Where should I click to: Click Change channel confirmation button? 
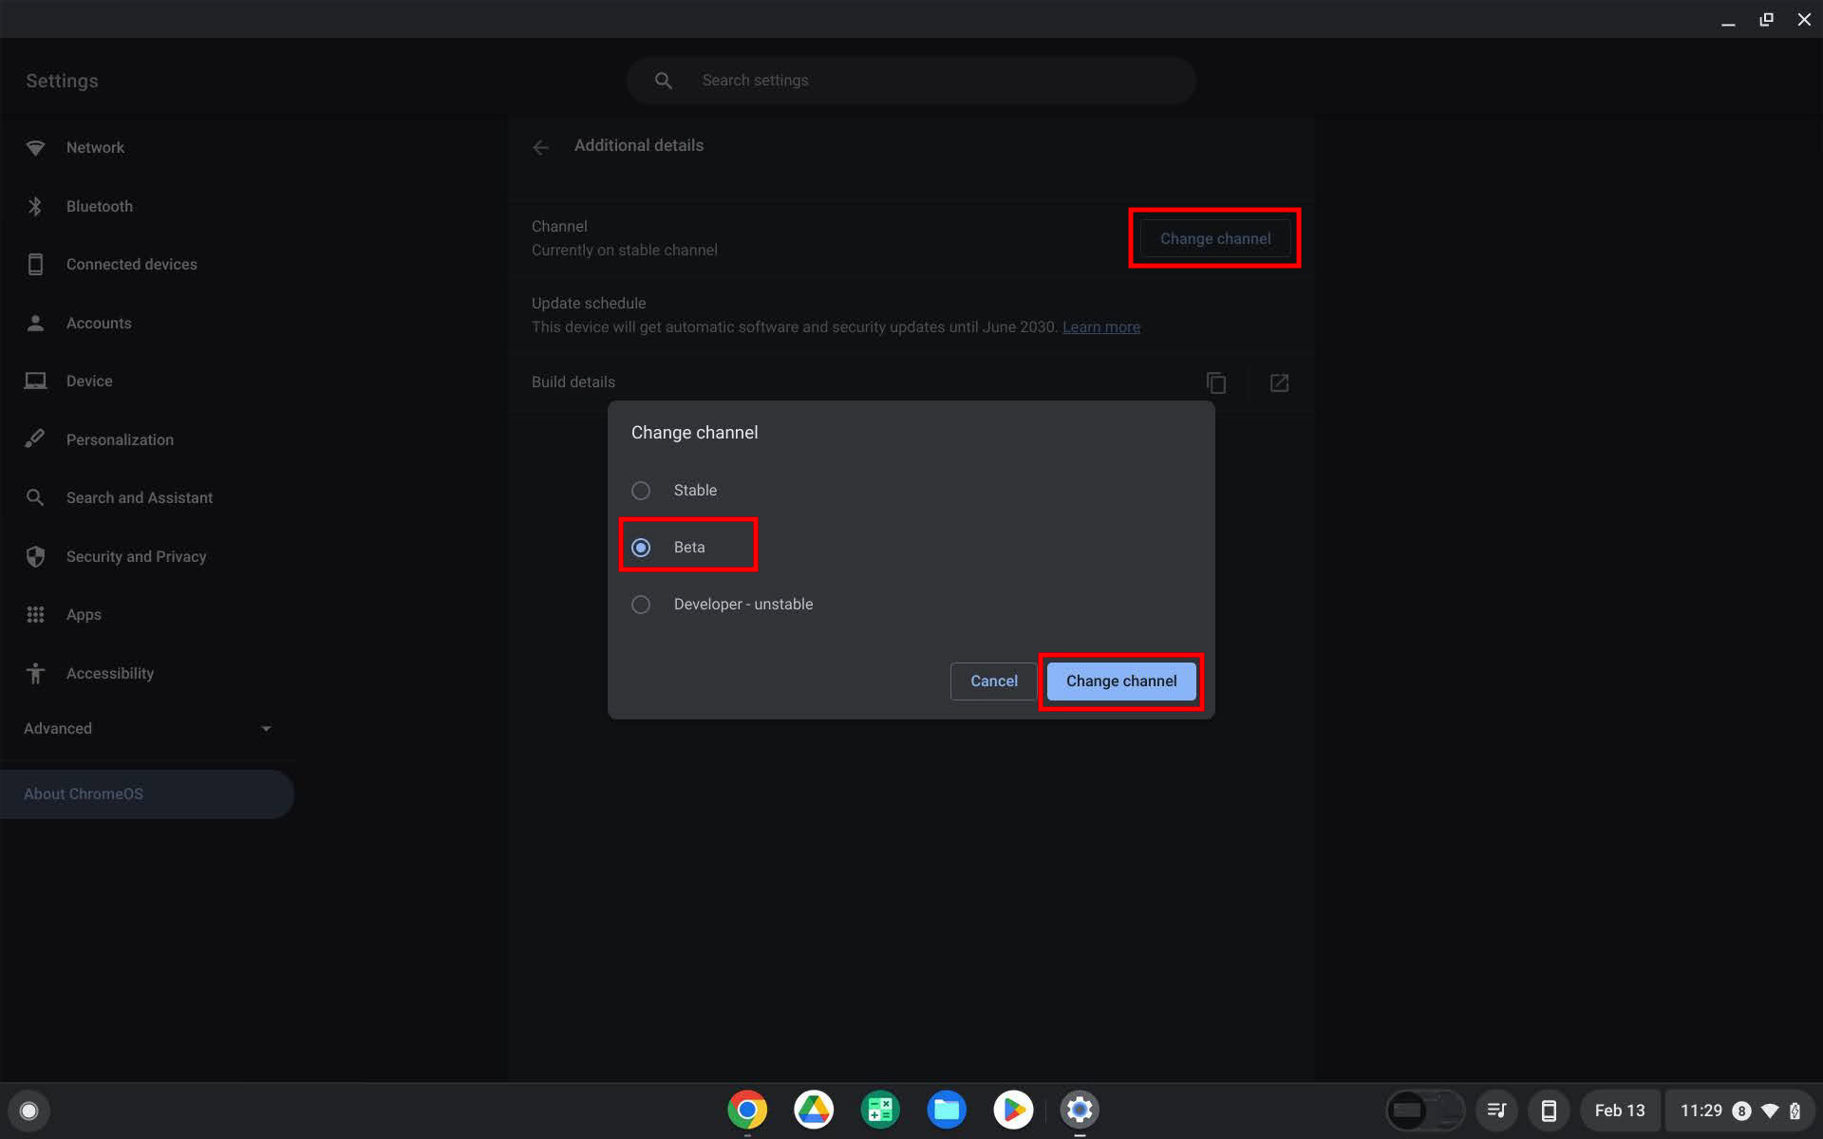click(1122, 680)
